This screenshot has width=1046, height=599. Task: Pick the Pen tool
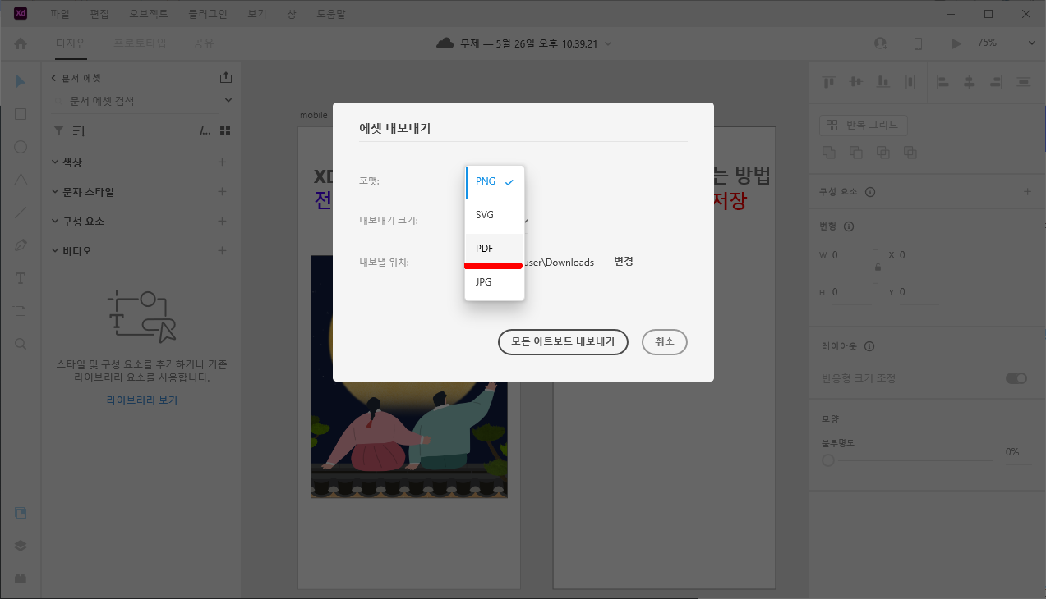tap(20, 245)
